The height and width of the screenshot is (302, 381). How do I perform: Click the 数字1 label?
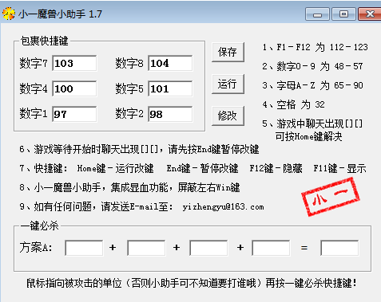pyautogui.click(x=34, y=114)
